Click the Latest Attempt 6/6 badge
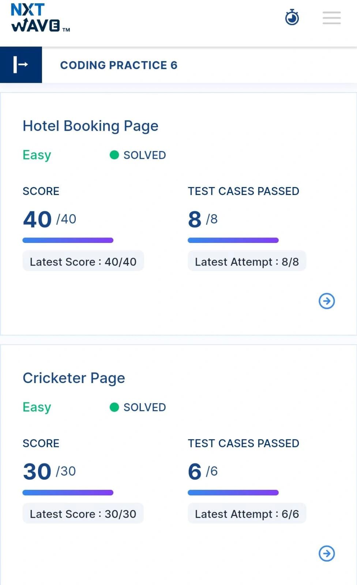This screenshot has height=585, width=357. click(x=247, y=513)
